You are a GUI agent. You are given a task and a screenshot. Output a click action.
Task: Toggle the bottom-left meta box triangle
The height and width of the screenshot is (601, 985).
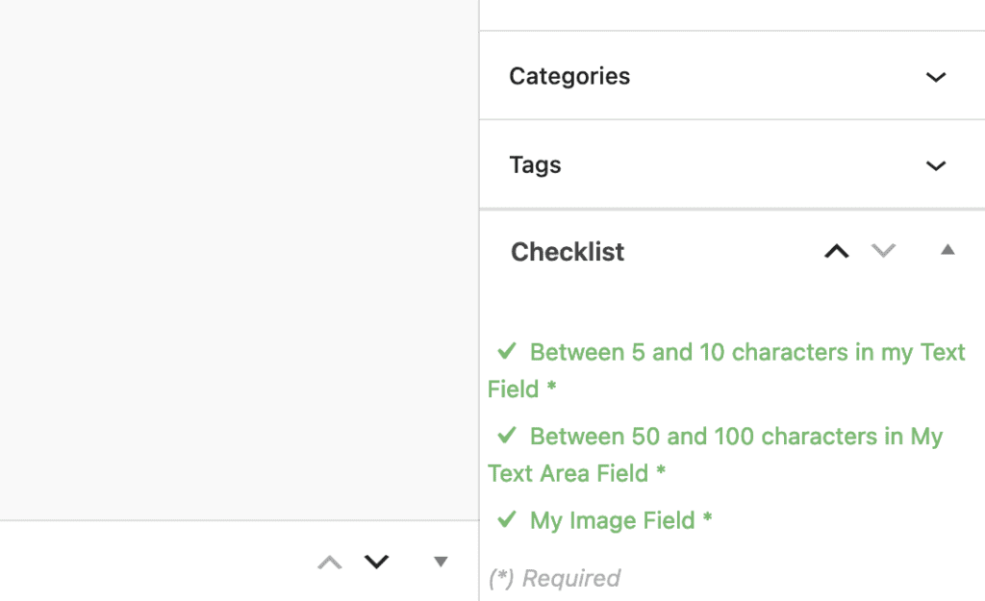point(441,562)
